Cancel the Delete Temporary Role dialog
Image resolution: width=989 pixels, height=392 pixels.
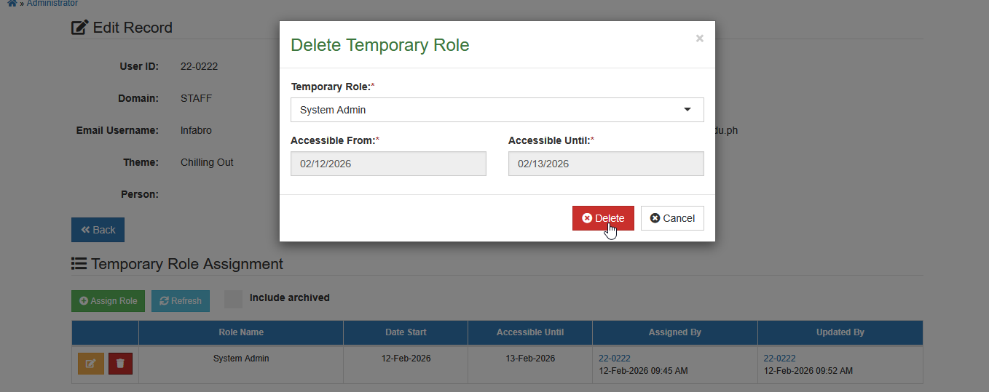pyautogui.click(x=672, y=218)
